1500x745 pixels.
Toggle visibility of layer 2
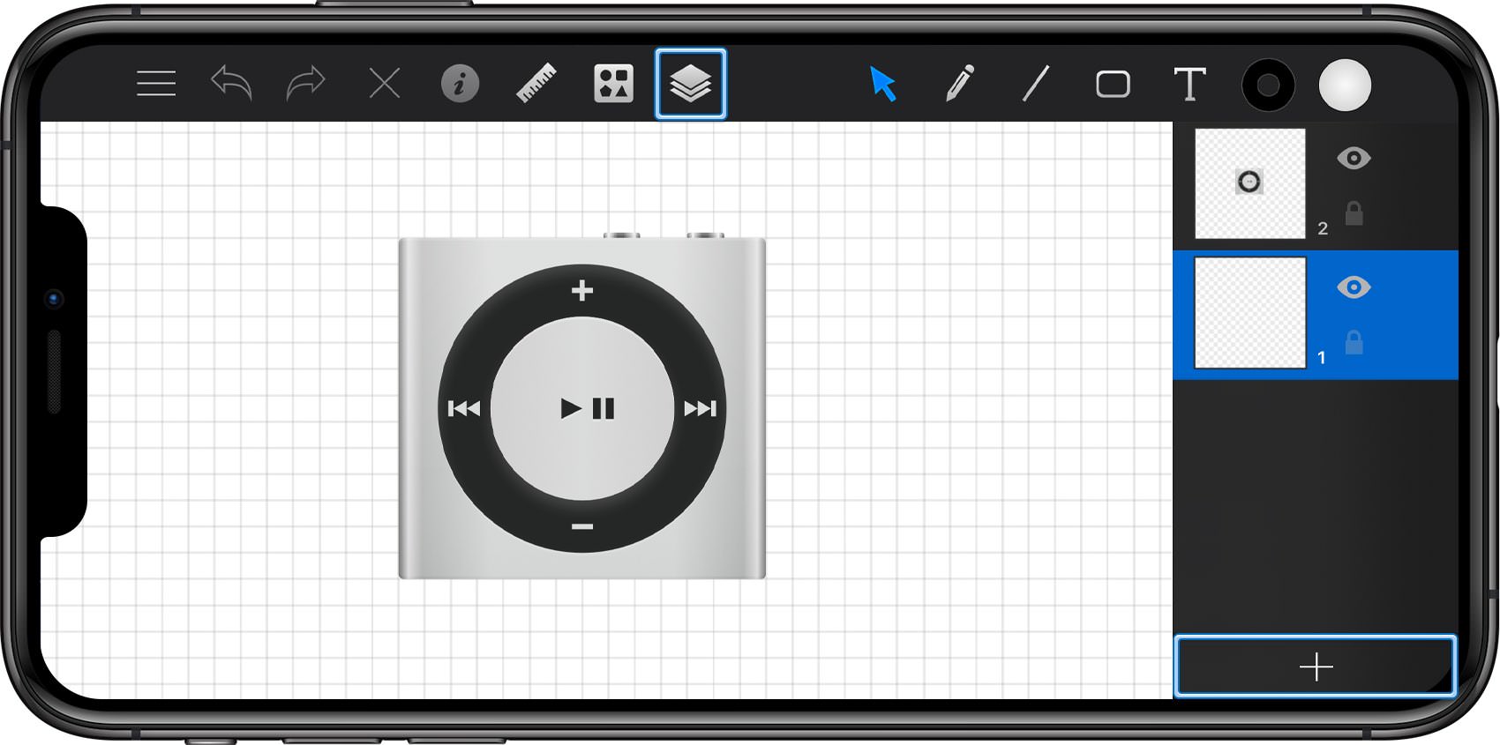pos(1354,159)
